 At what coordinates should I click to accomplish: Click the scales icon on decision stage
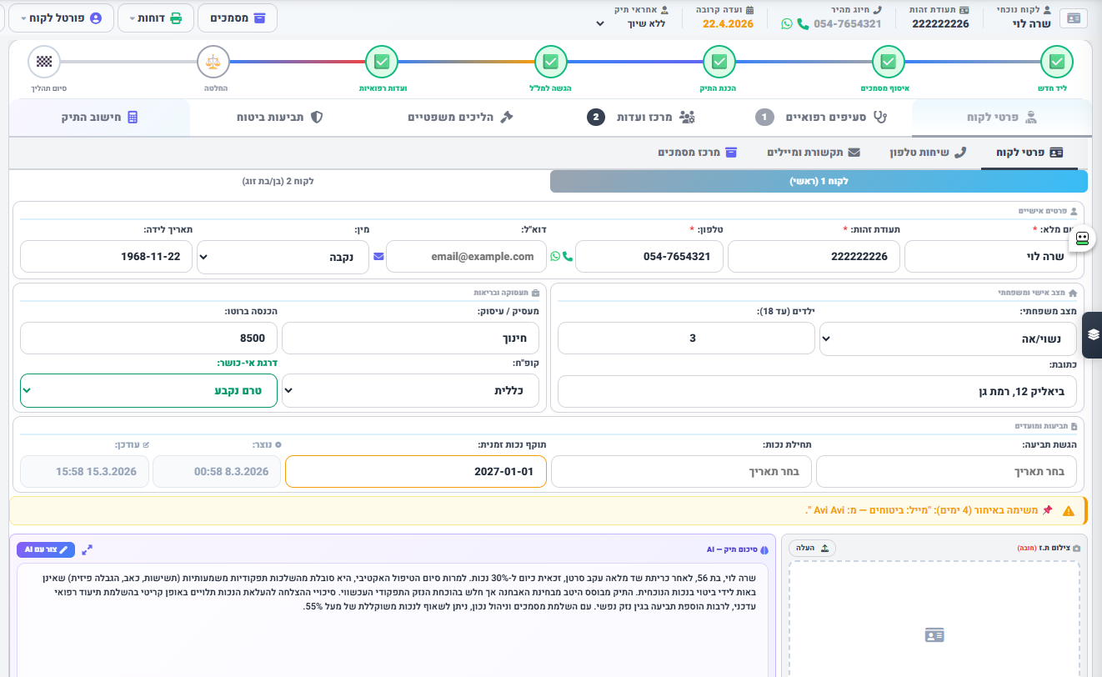pyautogui.click(x=213, y=62)
